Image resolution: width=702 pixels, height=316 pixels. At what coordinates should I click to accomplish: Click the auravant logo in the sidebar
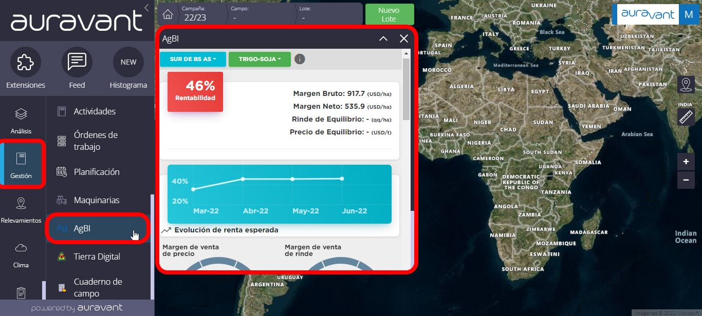click(x=76, y=21)
